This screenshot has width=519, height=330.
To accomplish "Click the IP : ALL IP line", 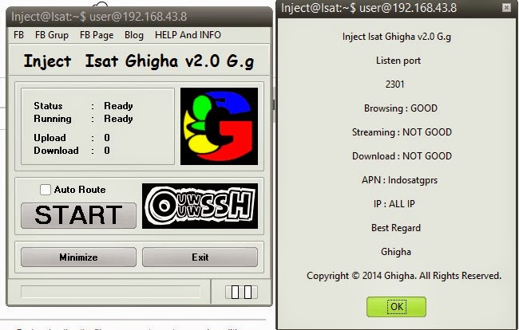I will [x=394, y=204].
